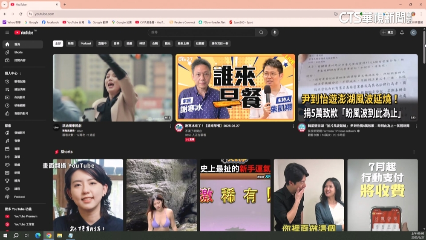This screenshot has width=426, height=240.
Task: Open 發燒影片 trending in Explore
Action: 23,133
